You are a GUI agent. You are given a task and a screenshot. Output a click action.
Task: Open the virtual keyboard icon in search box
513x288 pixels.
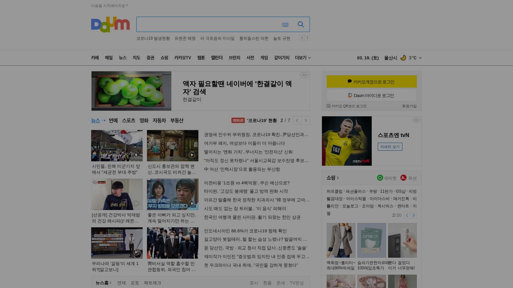pos(285,25)
